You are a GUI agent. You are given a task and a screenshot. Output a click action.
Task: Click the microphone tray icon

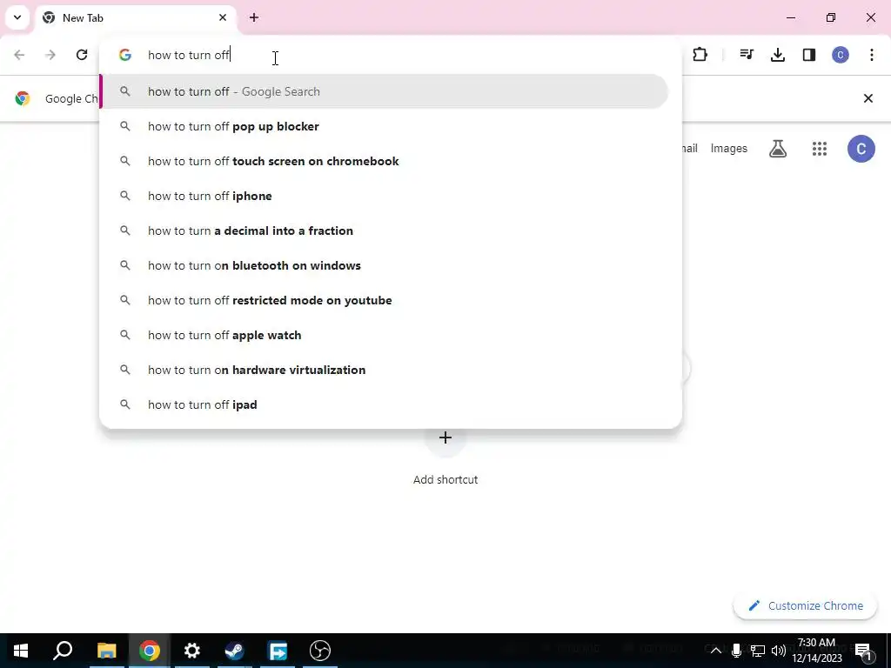coord(736,651)
